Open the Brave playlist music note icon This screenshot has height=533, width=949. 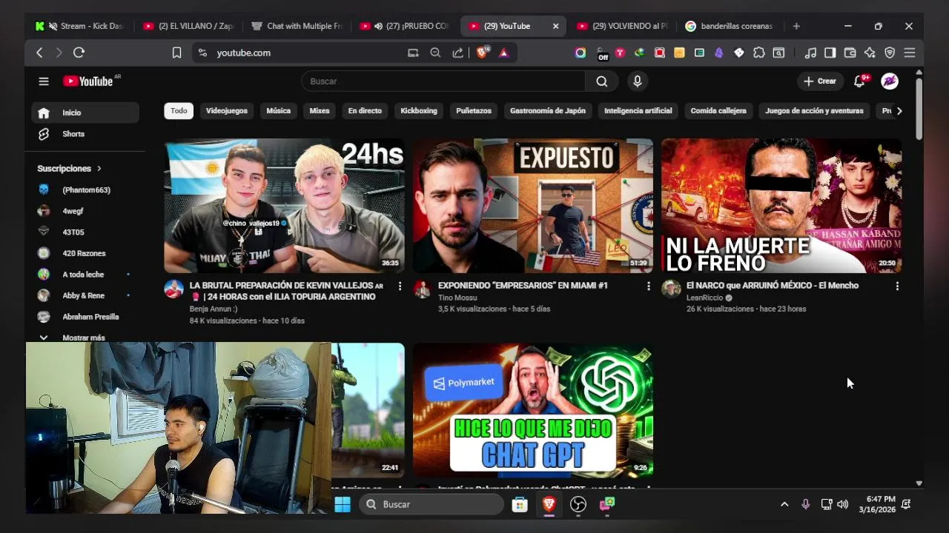click(x=810, y=53)
